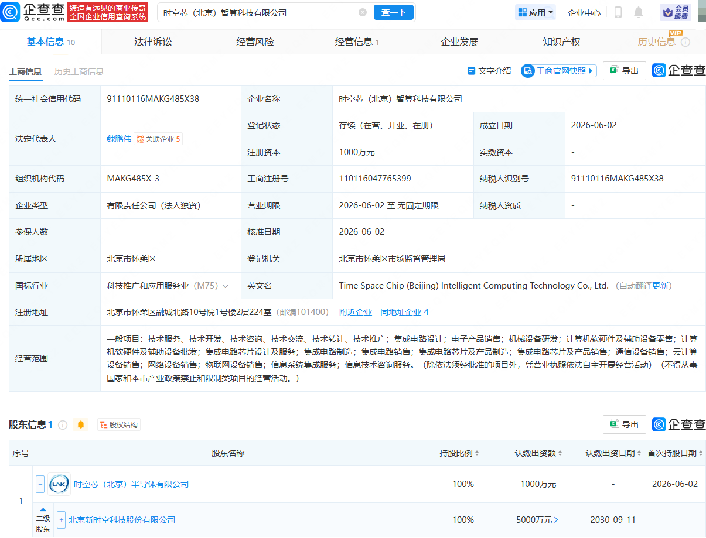Go to 企业中心

click(584, 12)
